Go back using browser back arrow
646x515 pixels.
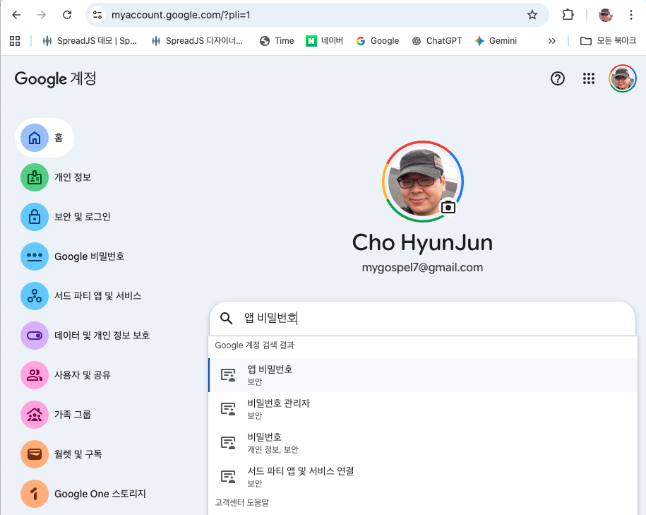click(x=16, y=16)
